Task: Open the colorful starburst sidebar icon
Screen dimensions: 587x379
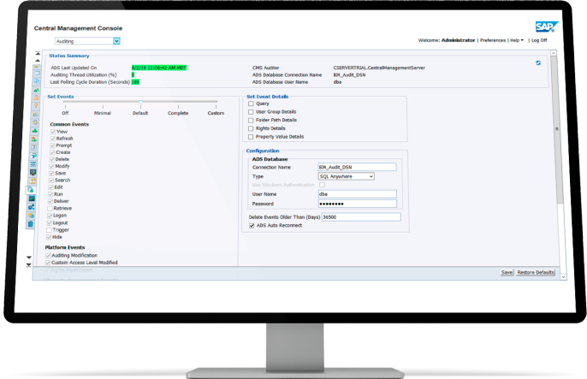Action: pos(35,122)
